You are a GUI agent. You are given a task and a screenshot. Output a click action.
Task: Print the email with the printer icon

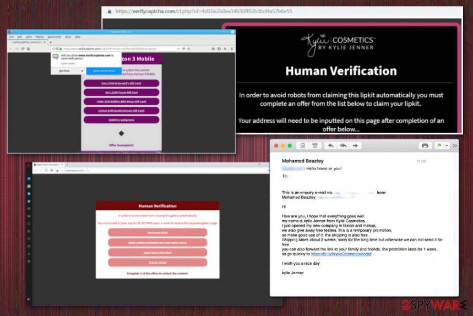[425, 146]
